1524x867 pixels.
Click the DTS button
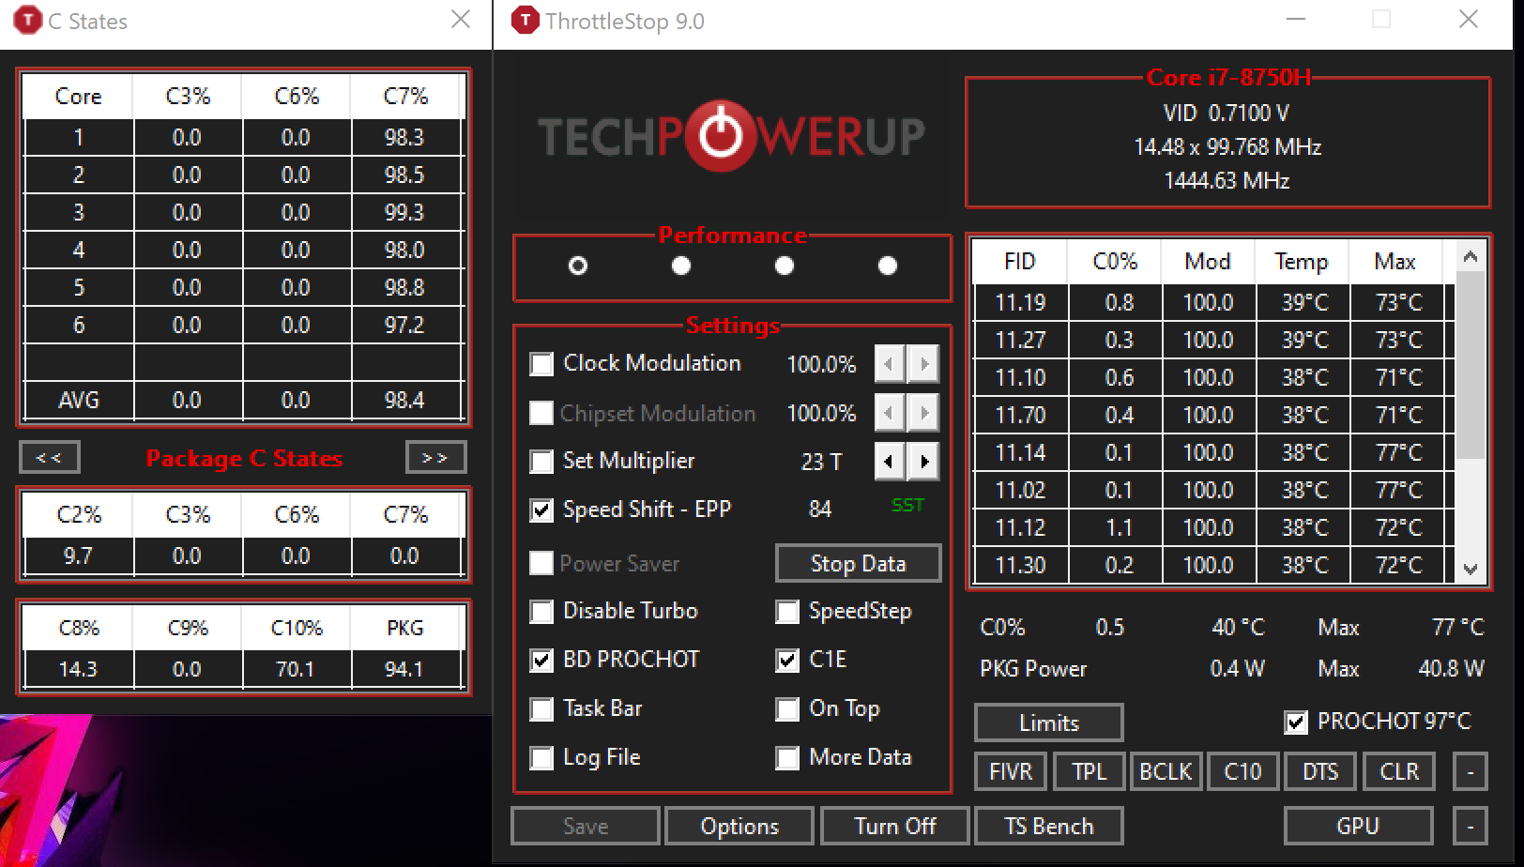coord(1320,771)
